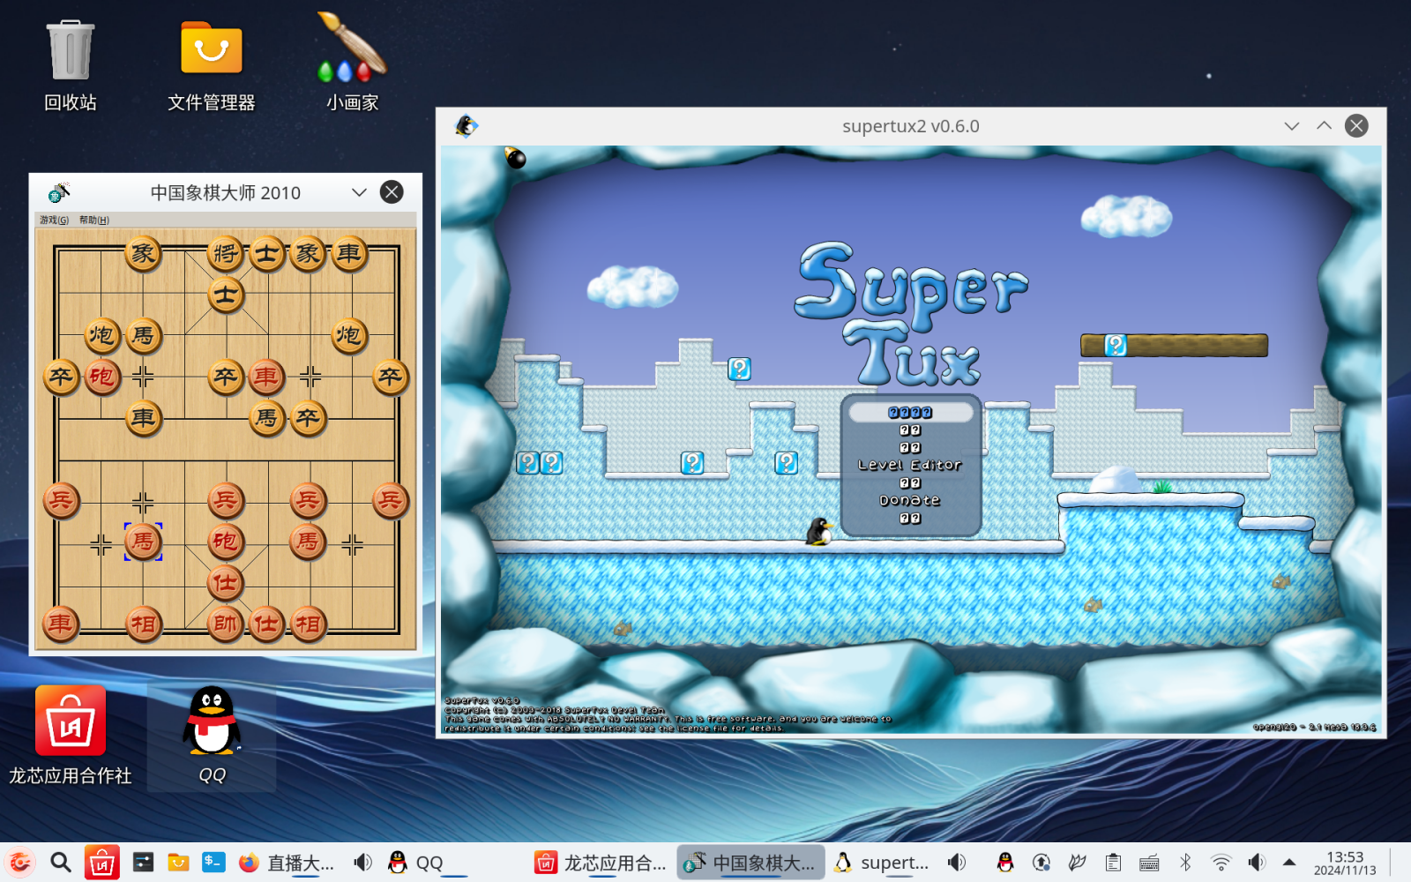The width and height of the screenshot is (1411, 882).
Task: Select the red 帥 general piece
Action: [226, 624]
